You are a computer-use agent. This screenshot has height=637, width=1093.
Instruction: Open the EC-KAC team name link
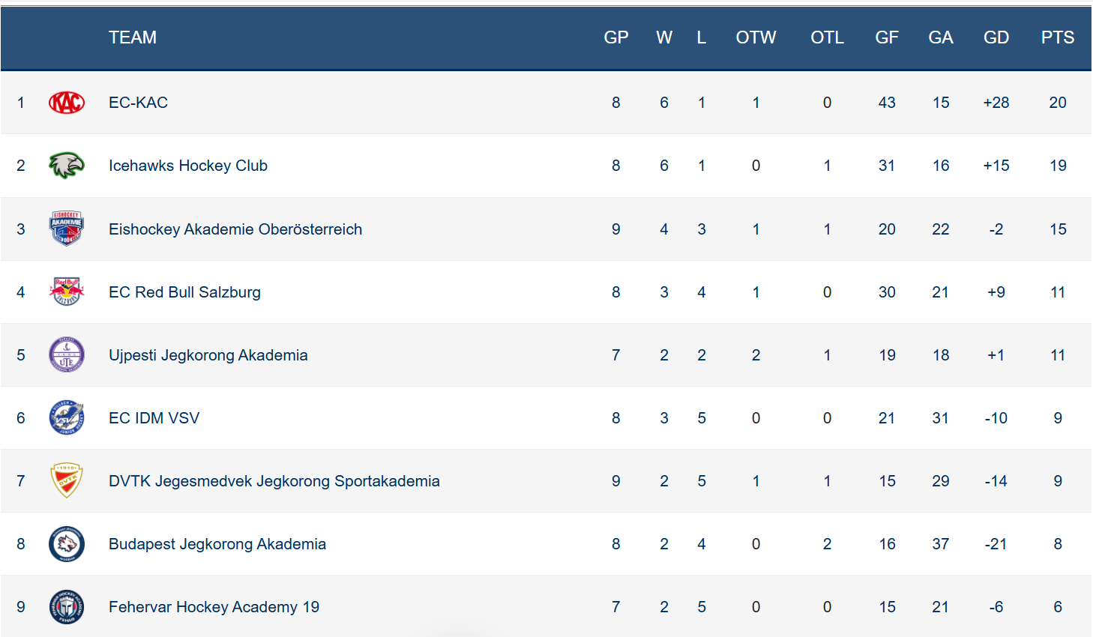(x=138, y=103)
